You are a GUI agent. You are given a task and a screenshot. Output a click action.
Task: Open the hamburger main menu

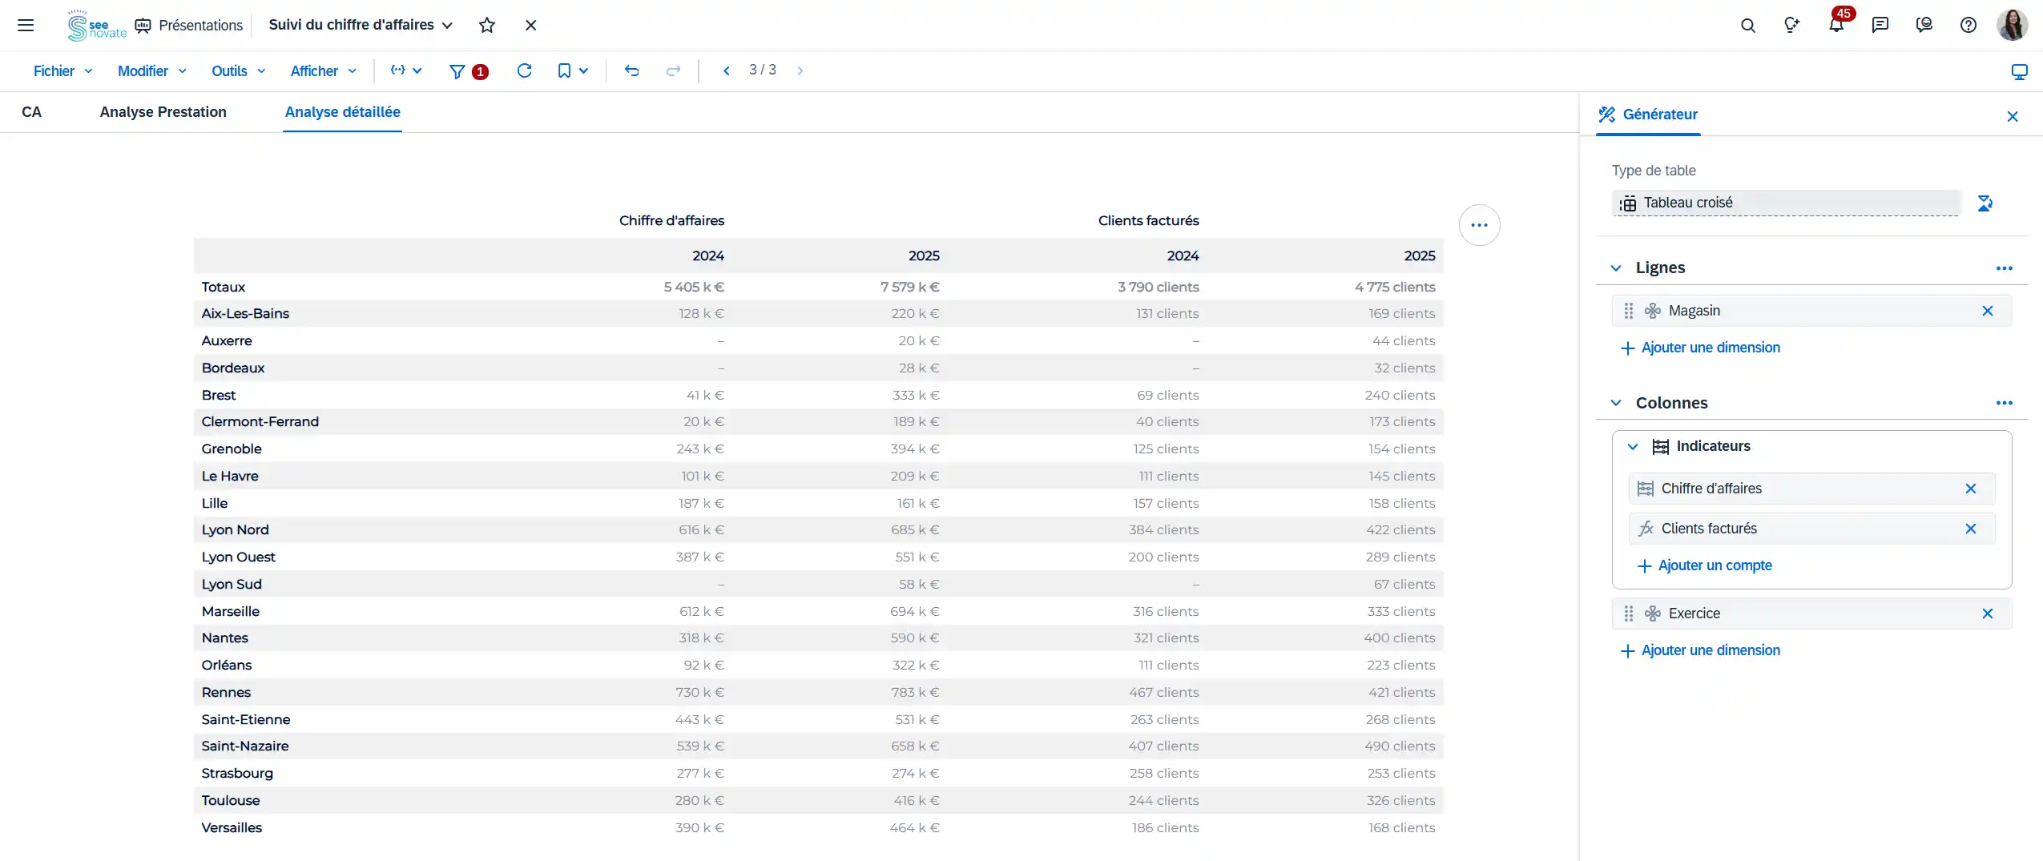click(26, 26)
